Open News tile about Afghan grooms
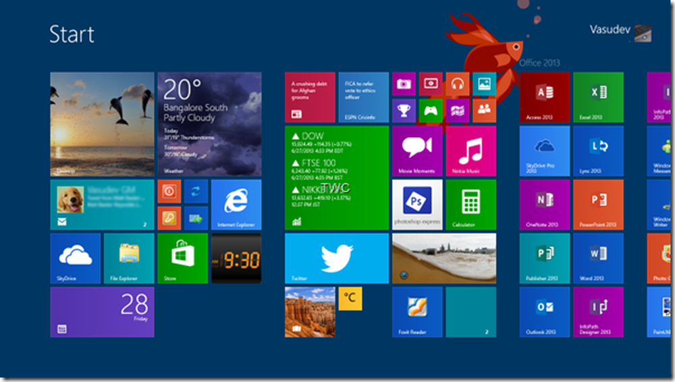The image size is (675, 382). click(x=310, y=97)
